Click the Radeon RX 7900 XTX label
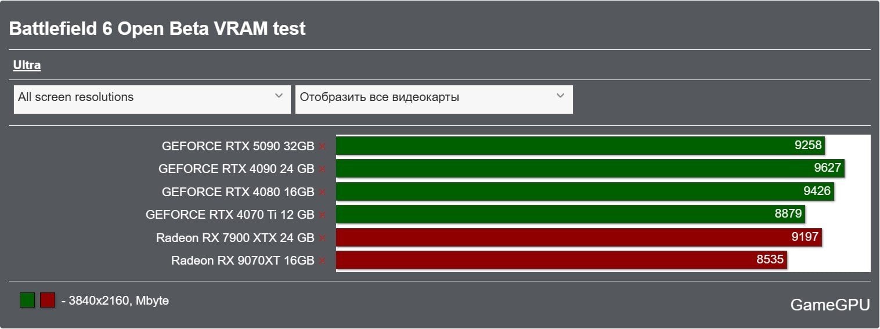Screen dimensions: 880x329 point(235,238)
